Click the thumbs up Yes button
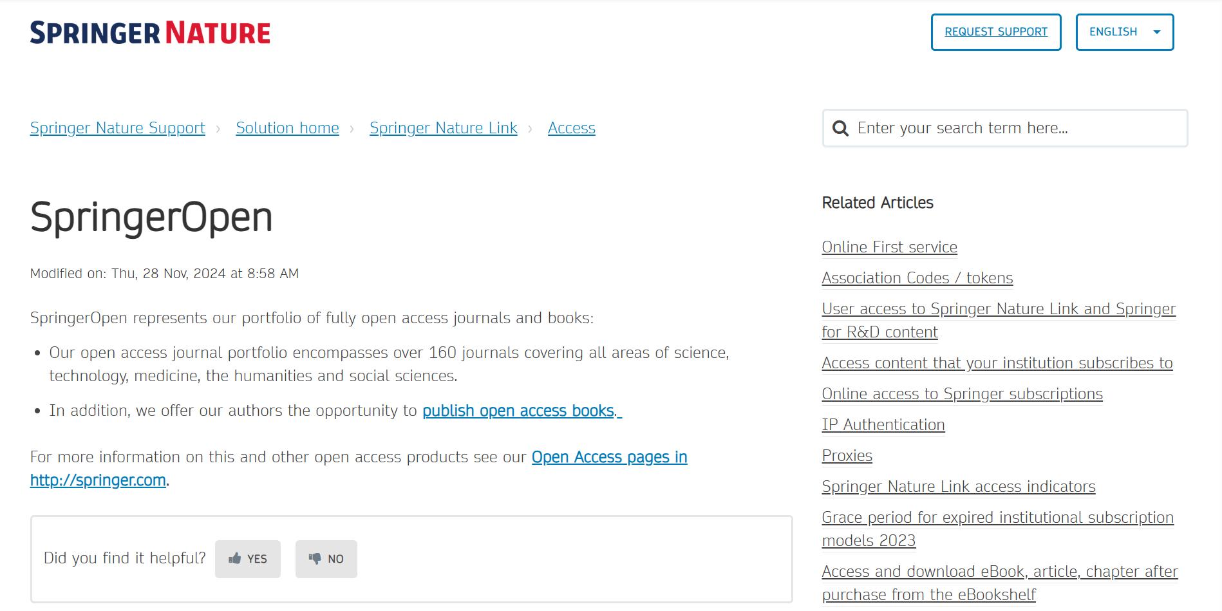This screenshot has height=611, width=1222. coord(248,559)
